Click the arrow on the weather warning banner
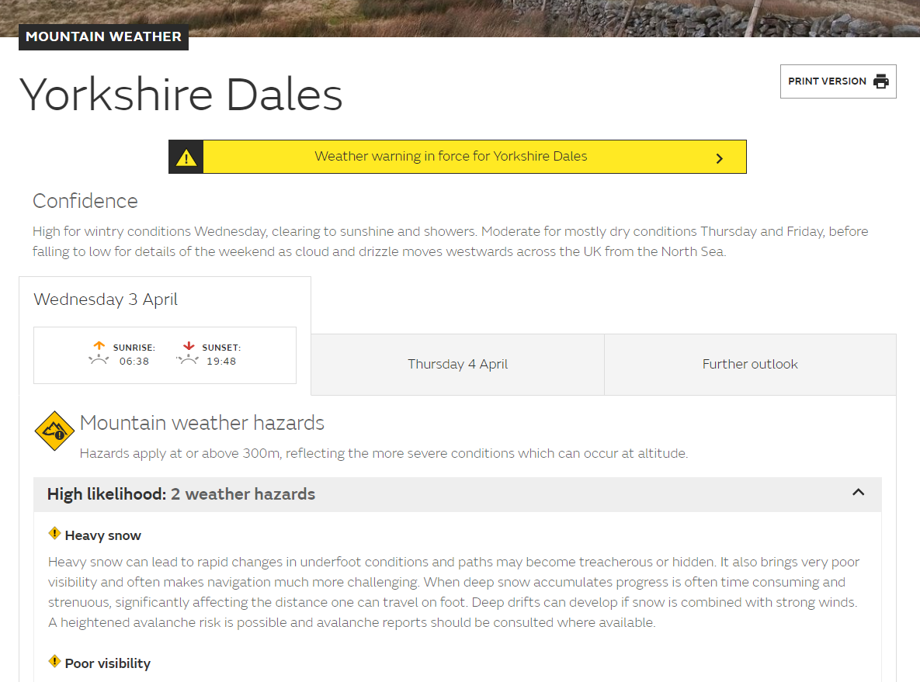Image resolution: width=920 pixels, height=682 pixels. click(x=719, y=157)
